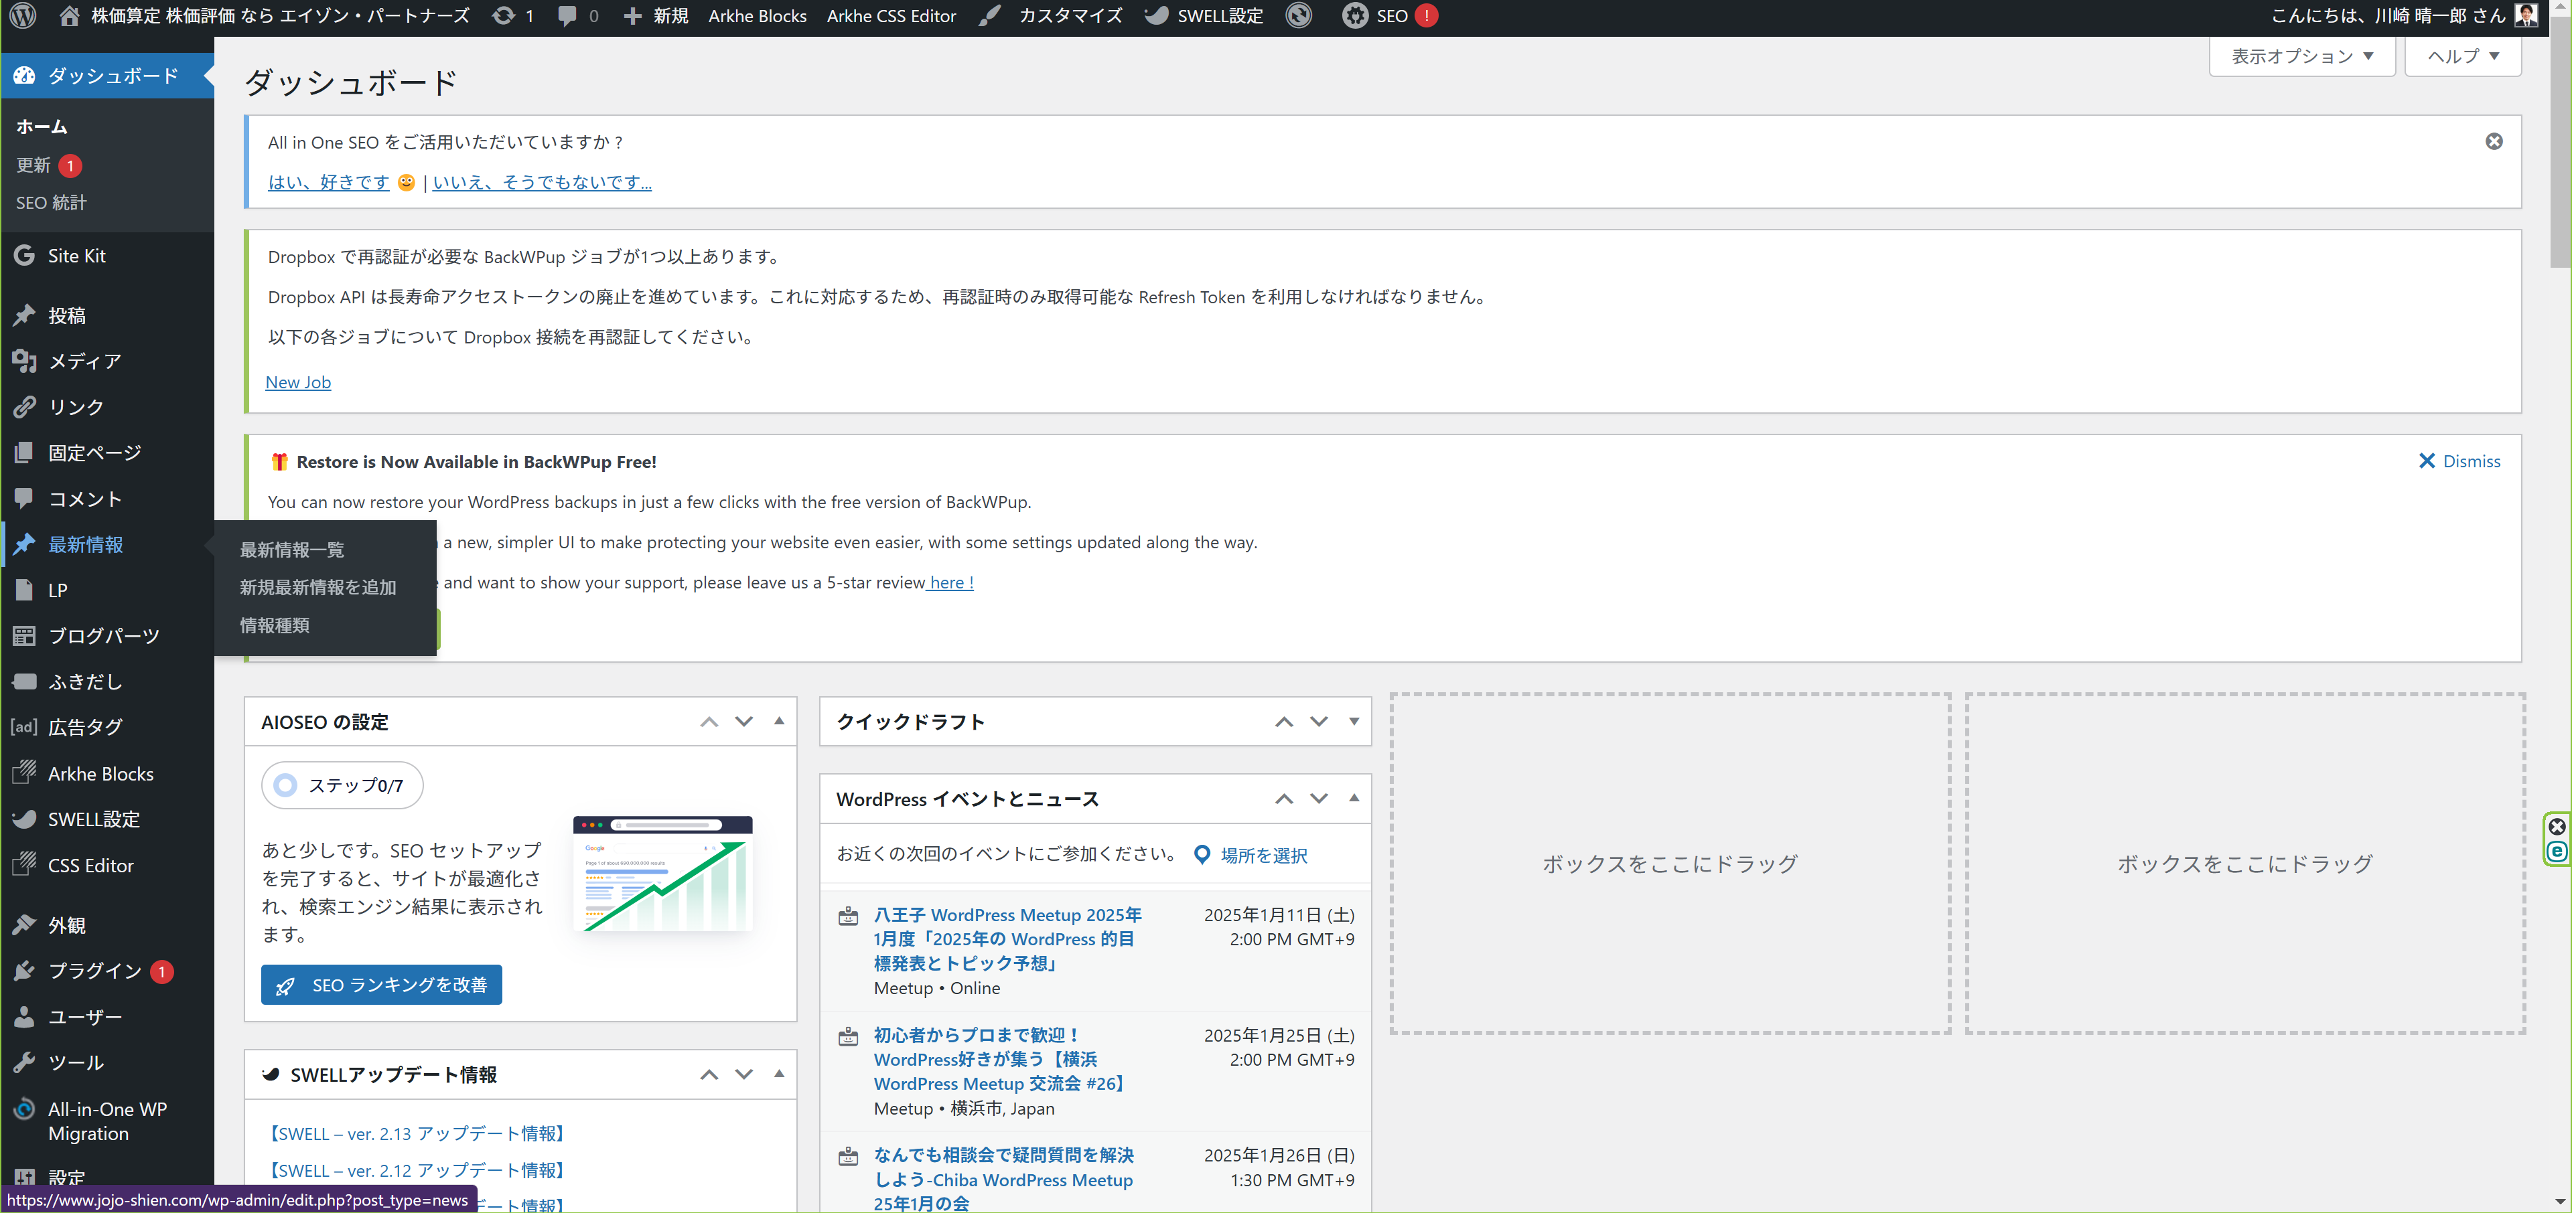
Task: Open Arkhe Blocks in the admin bar
Action: (757, 16)
